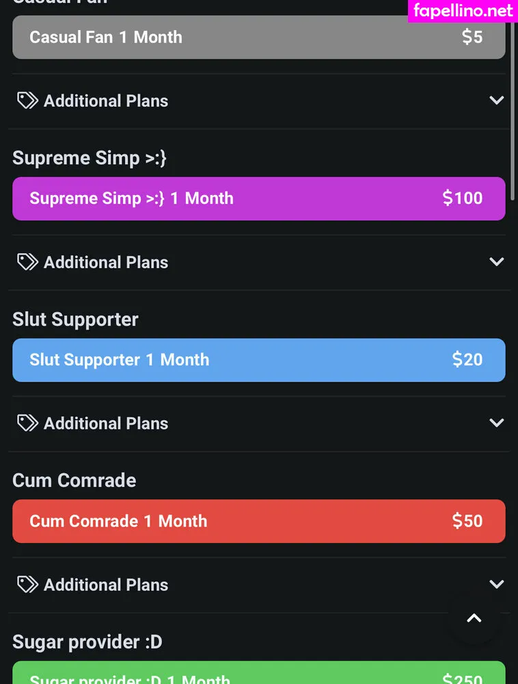
Task: Expand Additional Plans chevron below Casual Fan
Action: [x=497, y=101]
